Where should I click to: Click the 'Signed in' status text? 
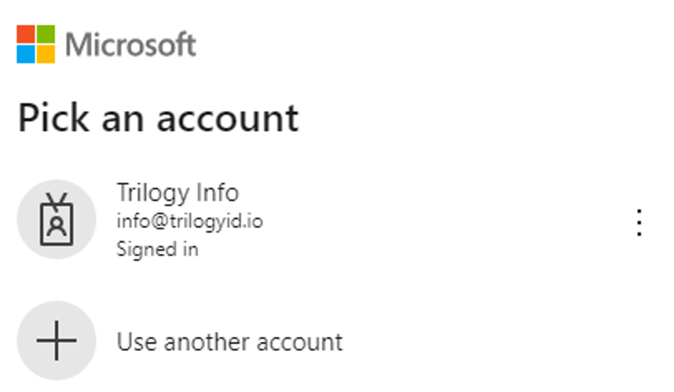[x=158, y=249]
